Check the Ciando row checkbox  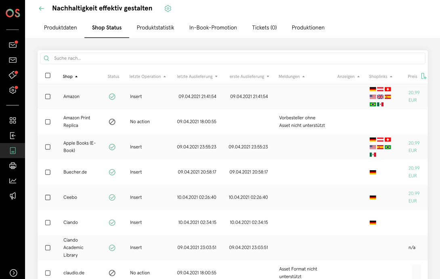(48, 222)
